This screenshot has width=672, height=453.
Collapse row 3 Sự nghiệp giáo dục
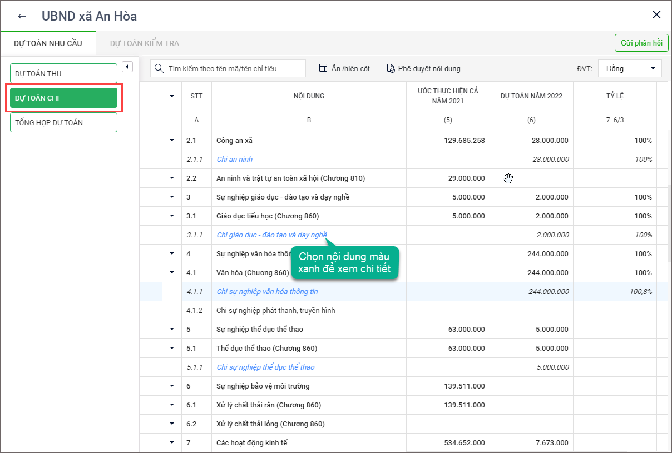[x=172, y=197]
